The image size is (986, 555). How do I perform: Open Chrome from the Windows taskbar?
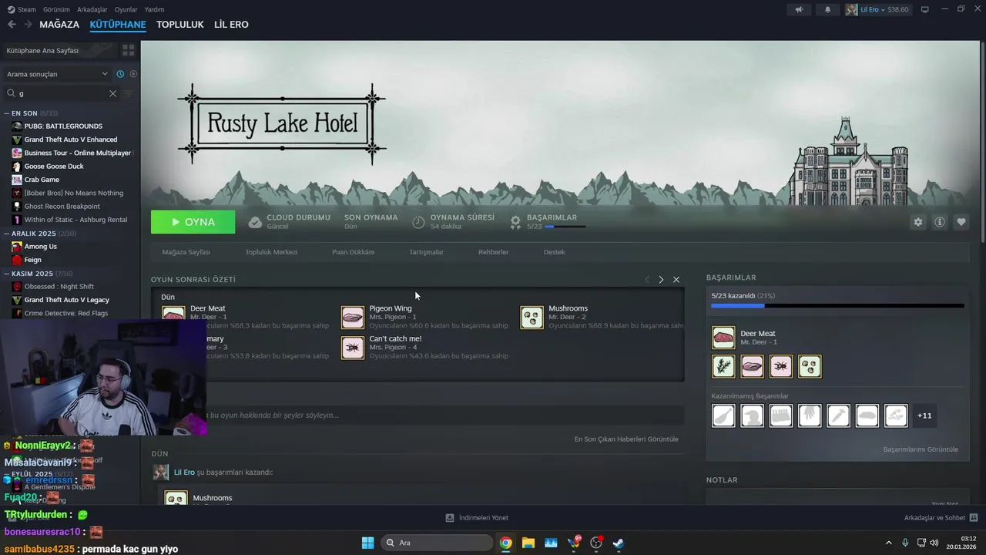click(505, 543)
